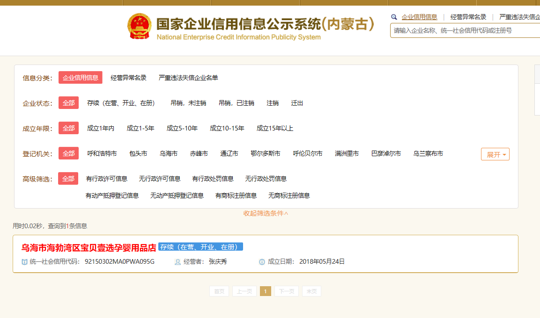Filter by 吊销，未注销 status
This screenshot has width=540, height=318.
pos(188,103)
